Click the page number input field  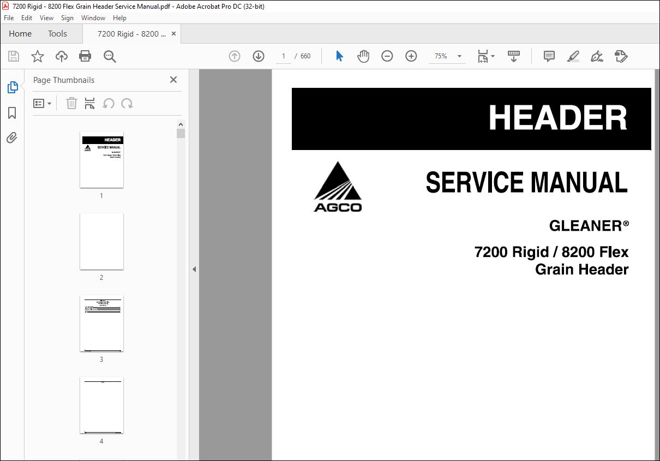pyautogui.click(x=284, y=56)
